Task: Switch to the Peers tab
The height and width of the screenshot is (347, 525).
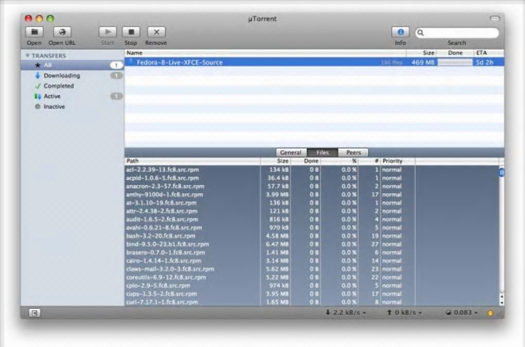Action: click(x=353, y=153)
